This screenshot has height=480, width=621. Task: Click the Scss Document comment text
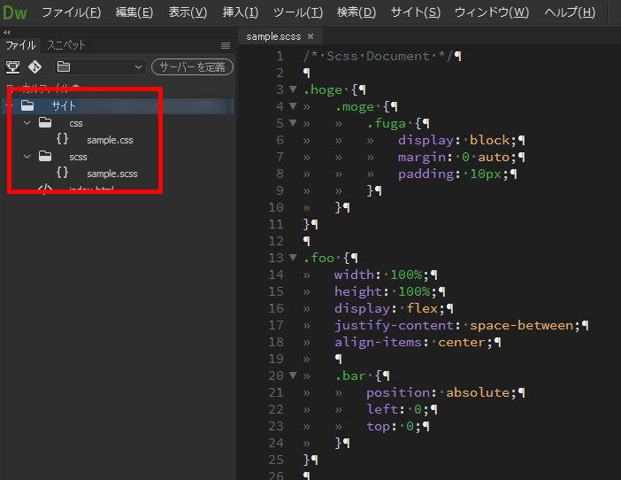[378, 57]
